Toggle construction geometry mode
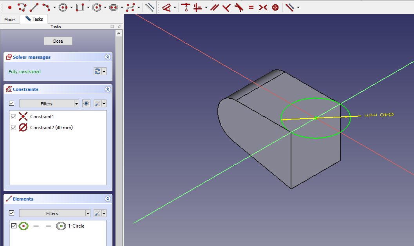The image size is (414, 246). tap(149, 7)
